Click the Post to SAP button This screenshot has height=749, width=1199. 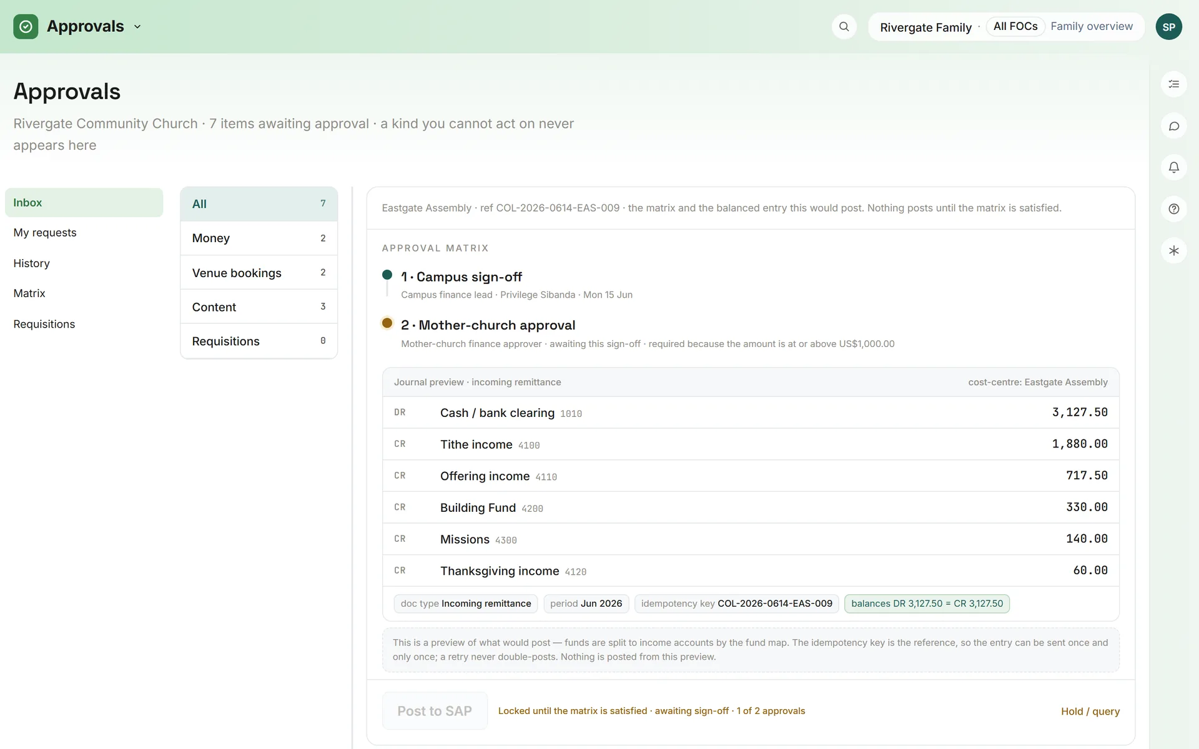pos(435,711)
